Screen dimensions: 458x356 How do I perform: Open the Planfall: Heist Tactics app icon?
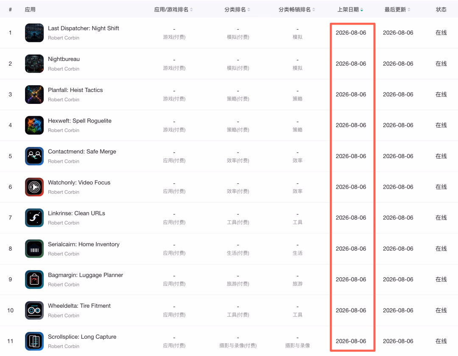coord(34,95)
